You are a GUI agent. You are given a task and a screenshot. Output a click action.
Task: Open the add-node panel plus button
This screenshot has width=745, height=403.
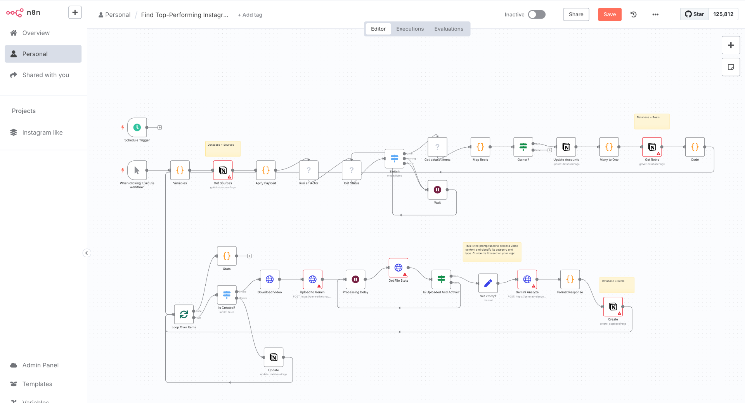click(x=731, y=45)
